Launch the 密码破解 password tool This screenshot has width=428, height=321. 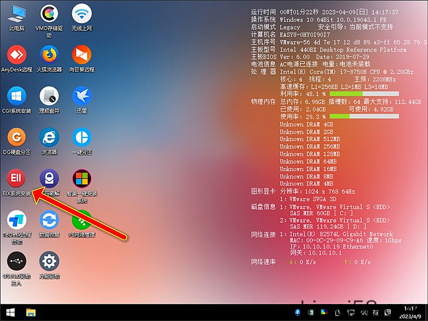pyautogui.click(x=49, y=182)
